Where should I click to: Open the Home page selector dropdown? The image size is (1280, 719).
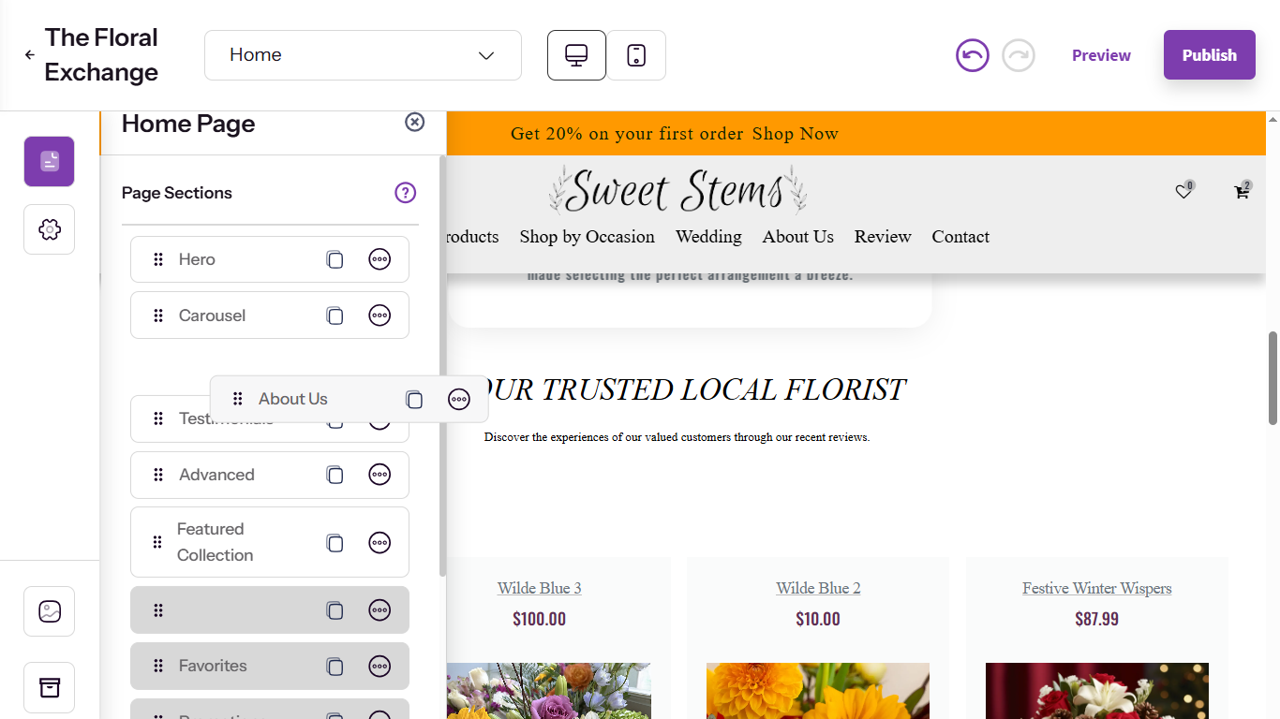click(x=363, y=55)
